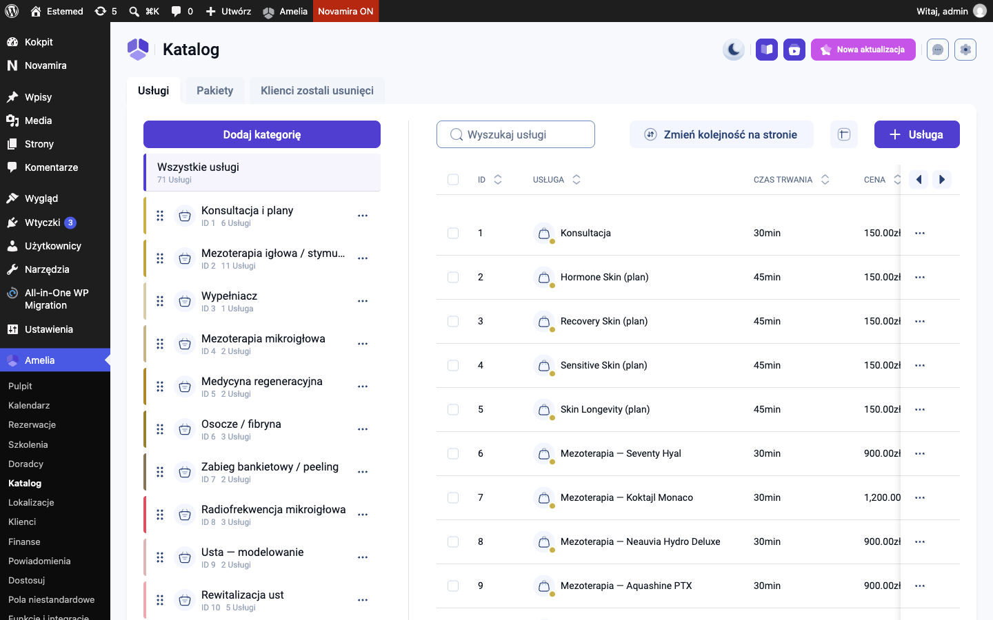993x620 pixels.
Task: Go to Wtyczki in the WordPress sidebar
Action: tap(43, 223)
